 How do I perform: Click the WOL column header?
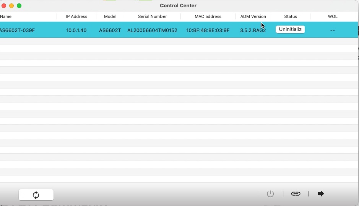333,16
